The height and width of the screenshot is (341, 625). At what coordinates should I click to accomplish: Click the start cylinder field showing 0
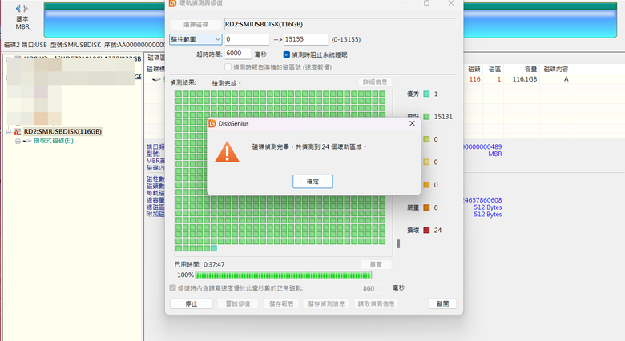(x=247, y=39)
